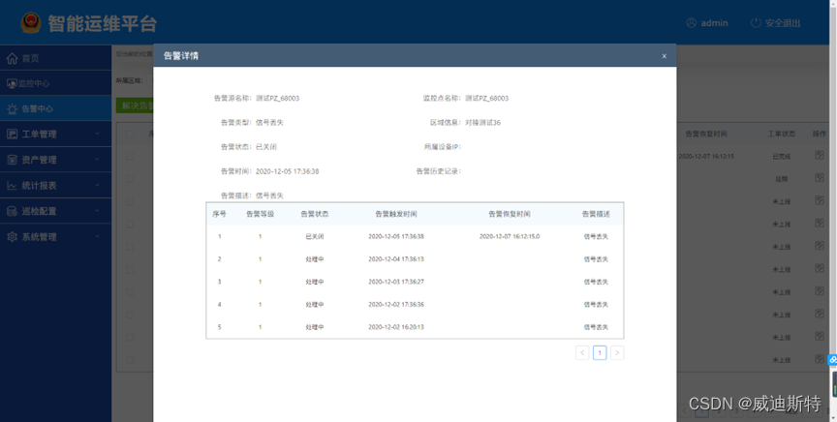Click the 告警等级 column header

coord(260,214)
